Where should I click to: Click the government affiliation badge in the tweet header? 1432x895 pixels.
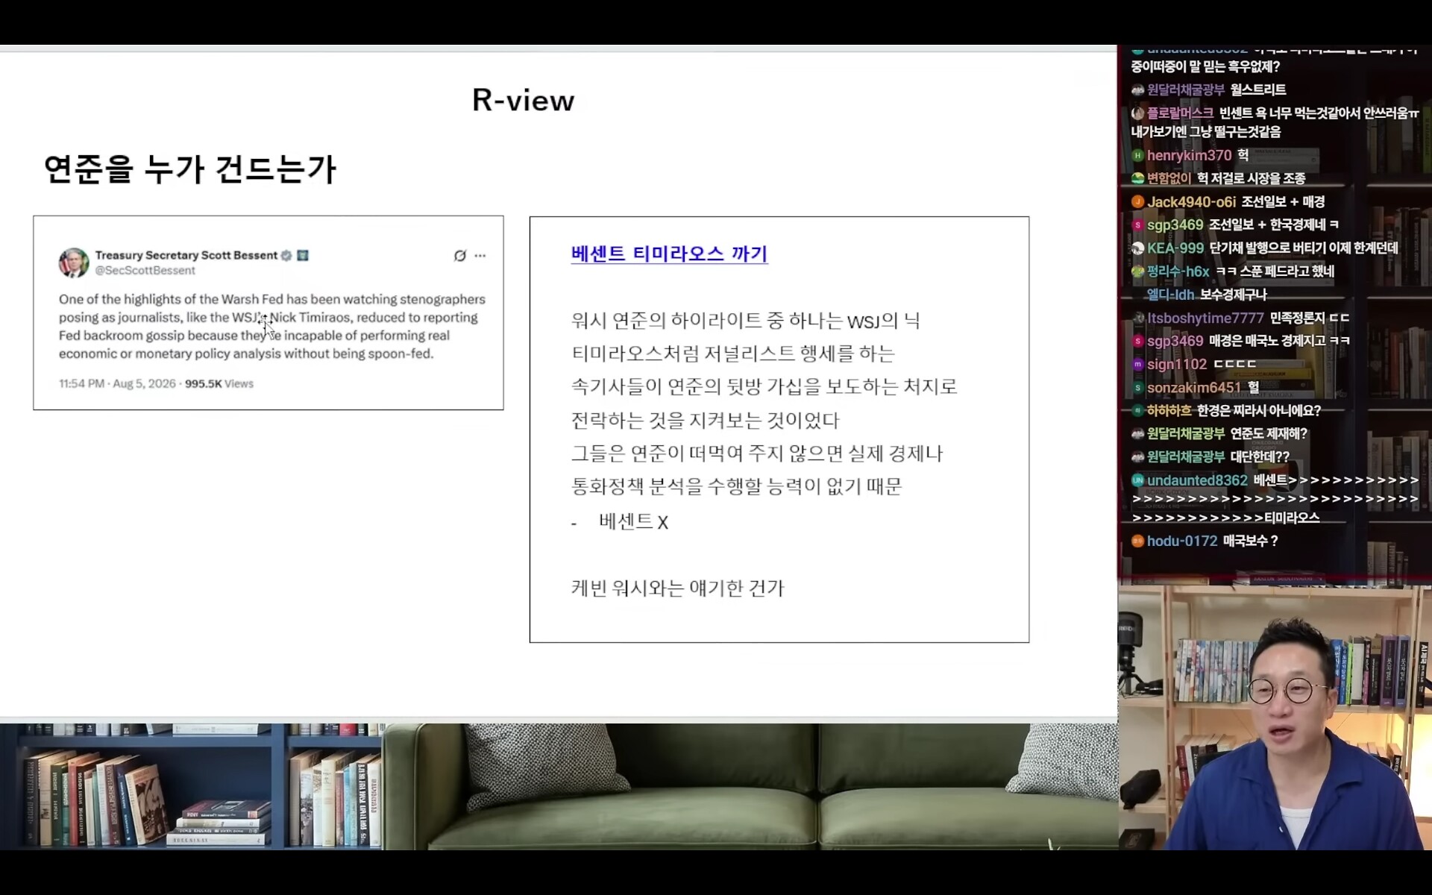[303, 255]
